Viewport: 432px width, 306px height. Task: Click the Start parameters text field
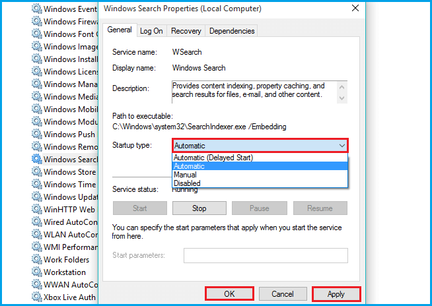(x=266, y=256)
